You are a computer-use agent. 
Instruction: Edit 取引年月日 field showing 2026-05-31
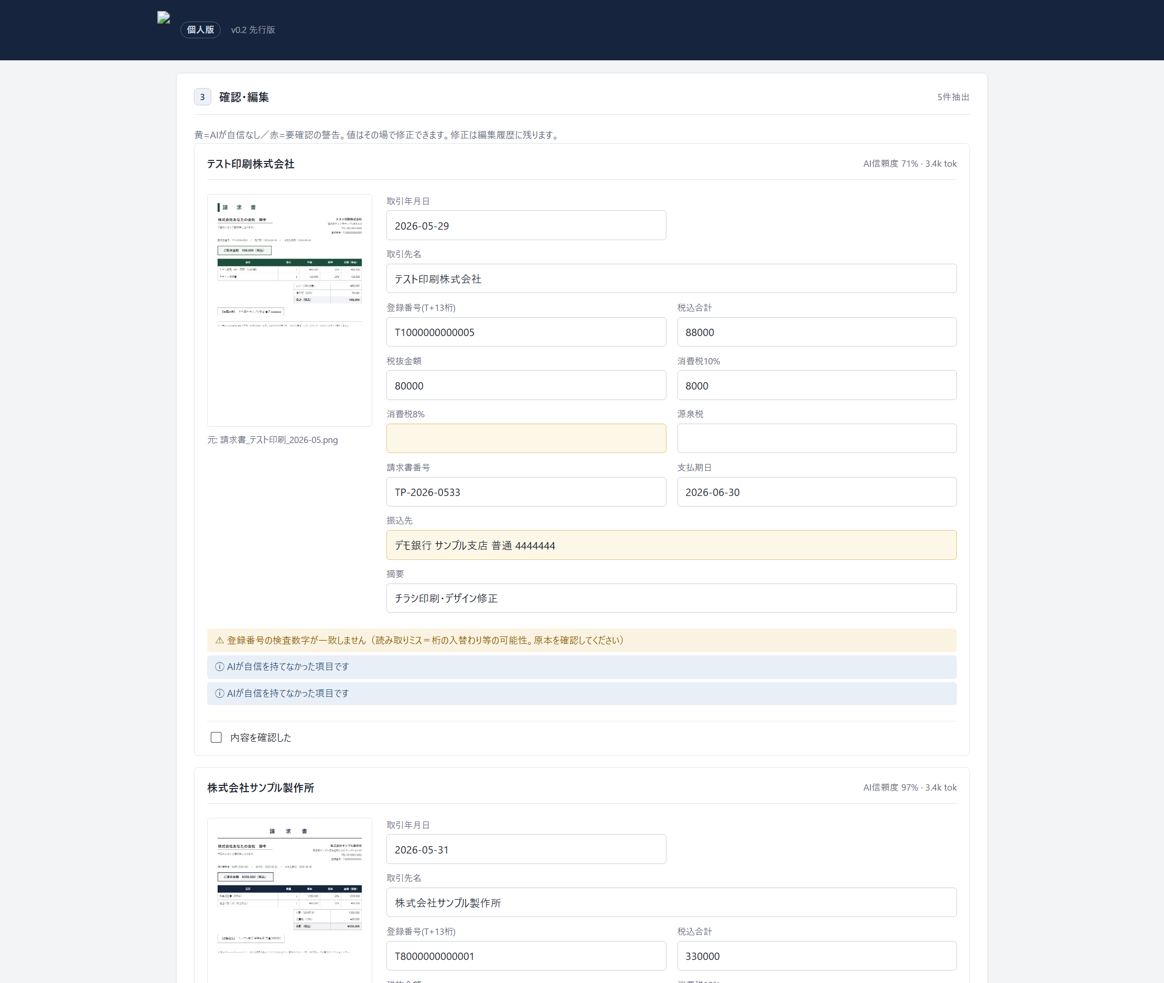click(x=526, y=849)
